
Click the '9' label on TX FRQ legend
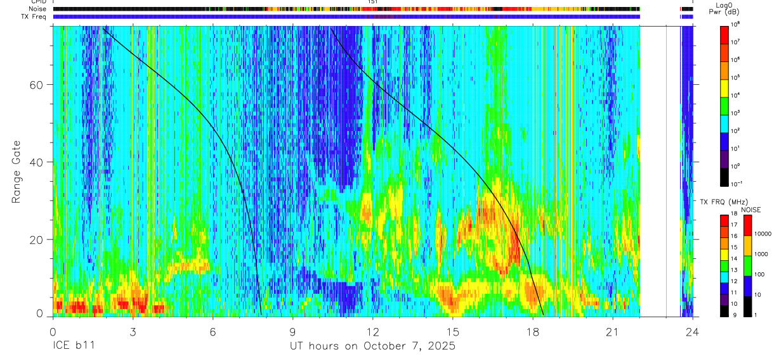pyautogui.click(x=735, y=315)
